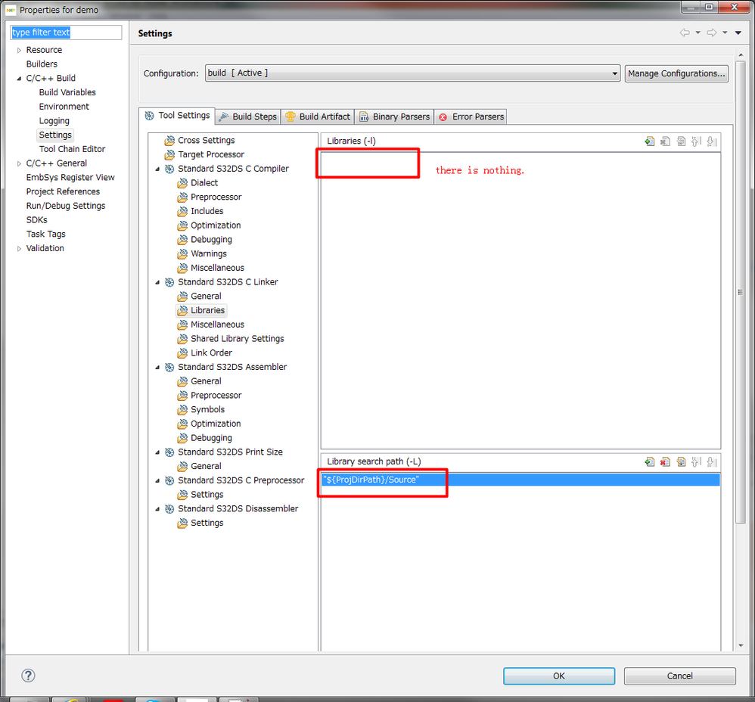755x702 pixels.
Task: Select Task Tags in left tree
Action: pos(45,235)
